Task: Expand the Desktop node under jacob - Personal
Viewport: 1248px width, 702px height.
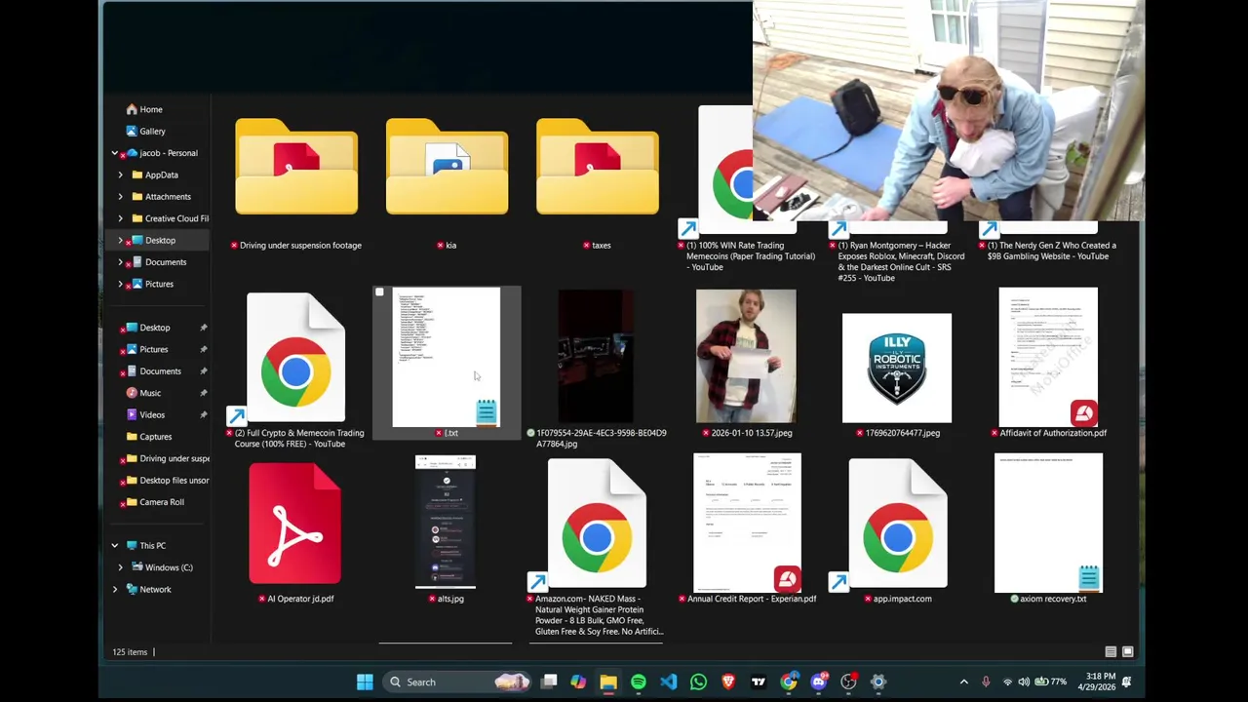Action: [120, 240]
